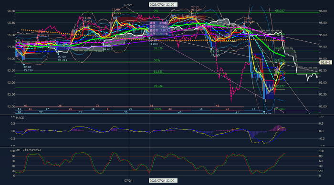Select the Fibonacci 38.2% level label
The image size is (334, 185).
[158, 49]
